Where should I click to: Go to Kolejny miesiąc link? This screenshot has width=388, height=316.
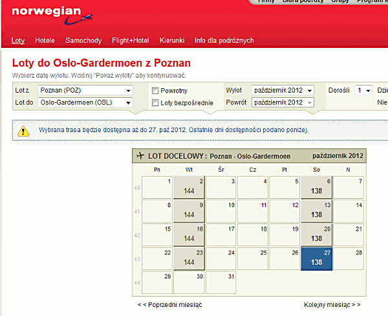point(332,304)
